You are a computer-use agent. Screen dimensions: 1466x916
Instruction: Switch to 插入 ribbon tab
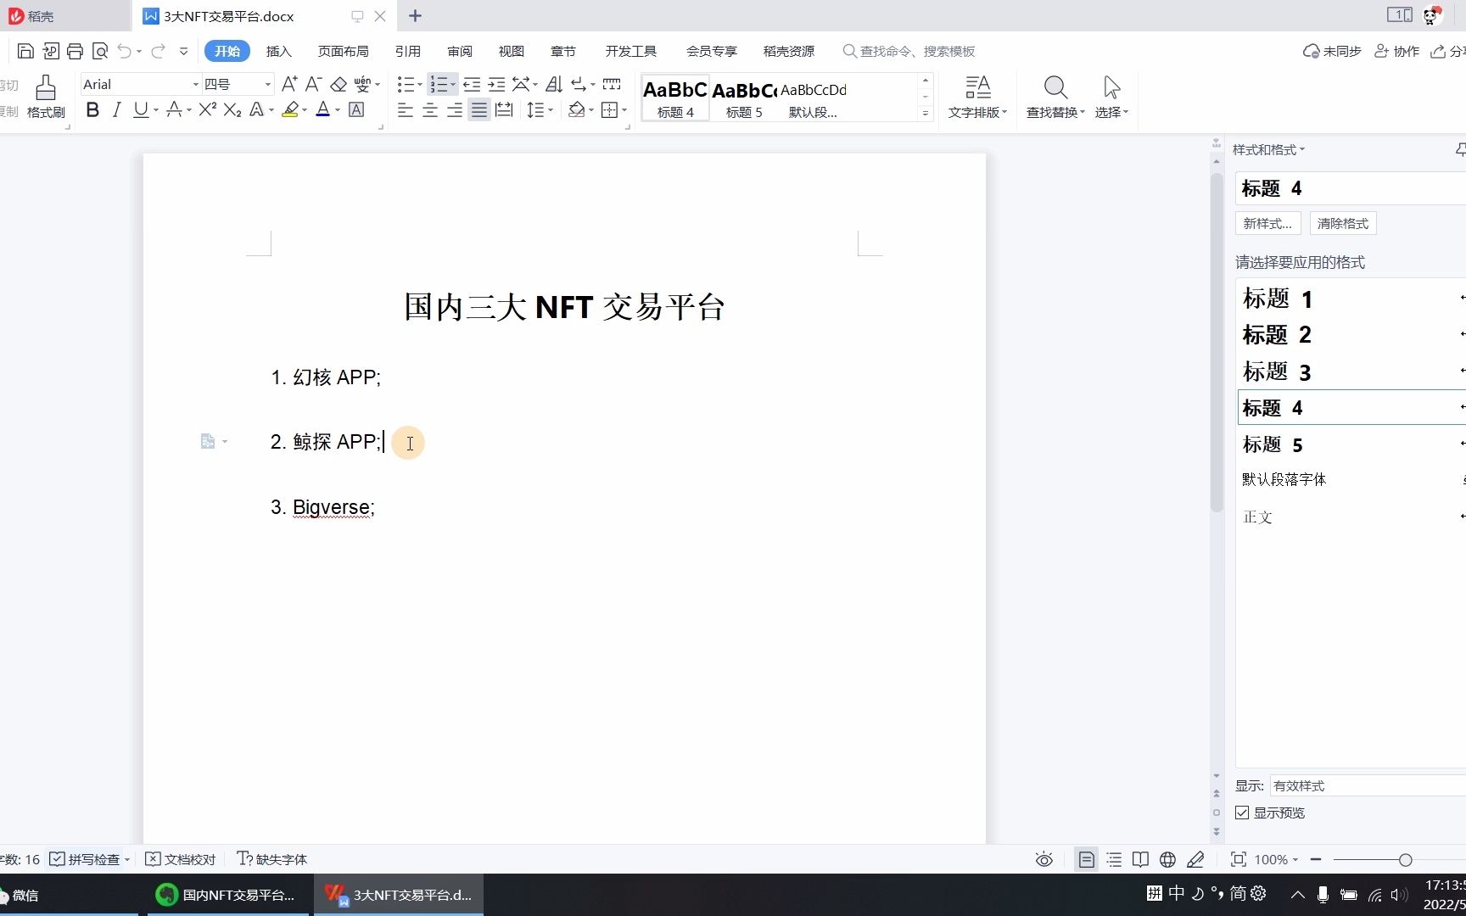[278, 51]
